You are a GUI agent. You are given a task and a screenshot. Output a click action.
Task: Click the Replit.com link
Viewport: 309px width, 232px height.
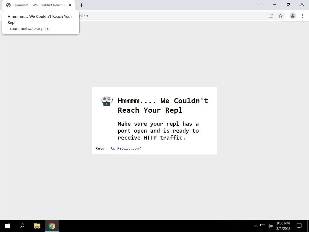pyautogui.click(x=128, y=148)
